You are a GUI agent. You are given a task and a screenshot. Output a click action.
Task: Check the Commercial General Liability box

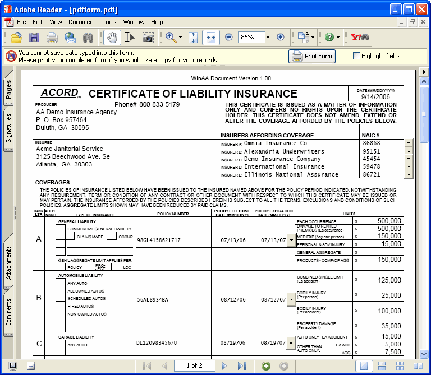click(61, 228)
